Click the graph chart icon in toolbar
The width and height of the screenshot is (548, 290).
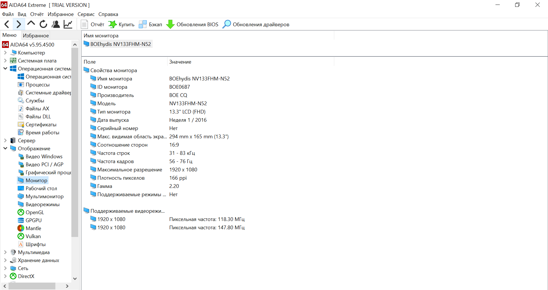point(68,24)
